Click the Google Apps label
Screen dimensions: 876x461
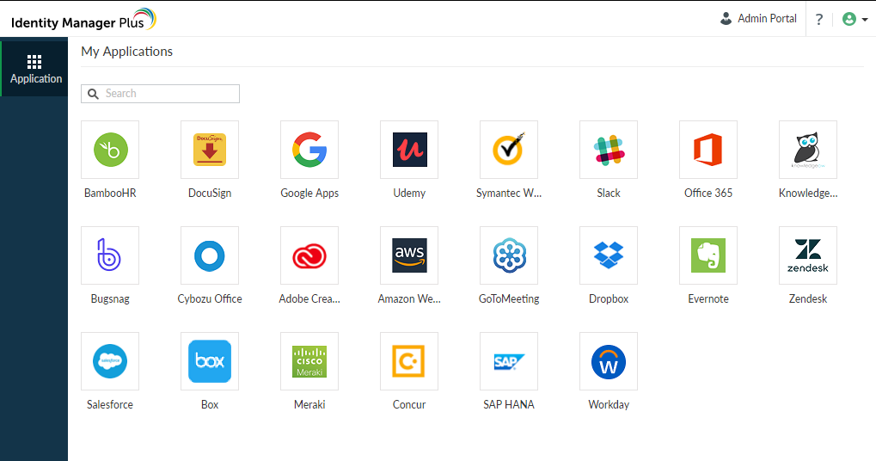pos(309,194)
